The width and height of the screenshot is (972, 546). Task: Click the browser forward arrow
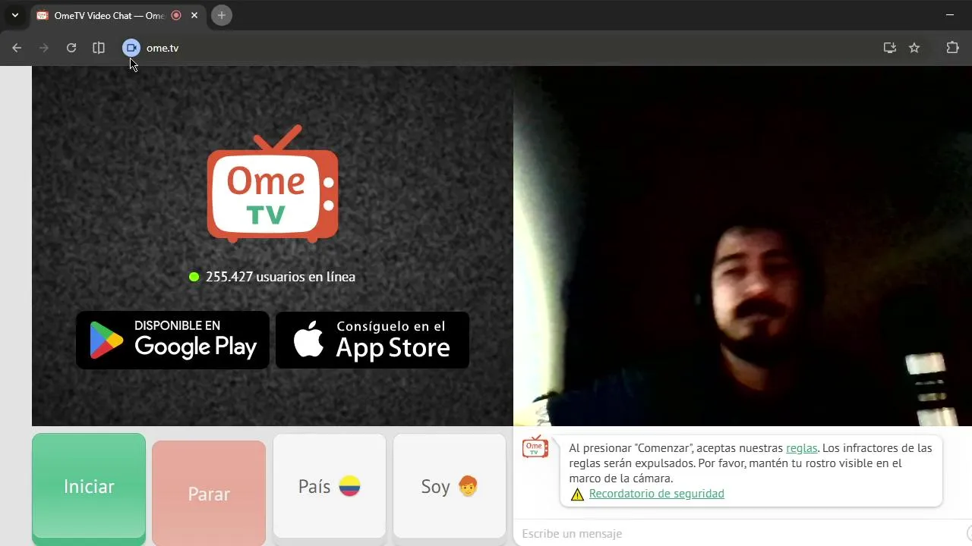[44, 48]
